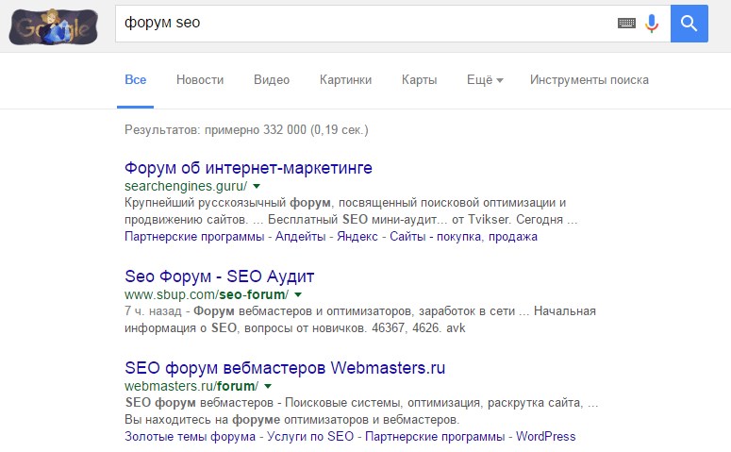Open the 'Услуги по SEO' sitelink

pyautogui.click(x=310, y=437)
